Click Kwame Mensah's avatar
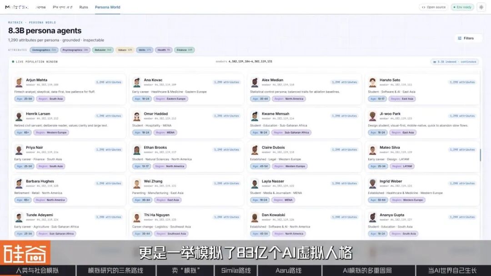The height and width of the screenshot is (276, 491). [x=255, y=116]
